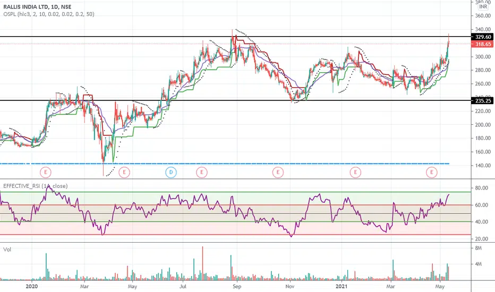This screenshot has height=292, width=495.
Task: Click the 280.00 price scale value
Action: coord(483,70)
